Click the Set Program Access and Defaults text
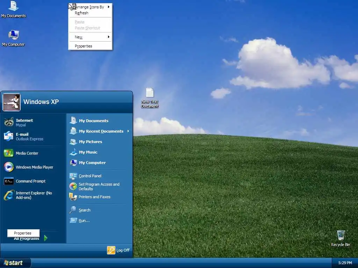 tap(99, 186)
